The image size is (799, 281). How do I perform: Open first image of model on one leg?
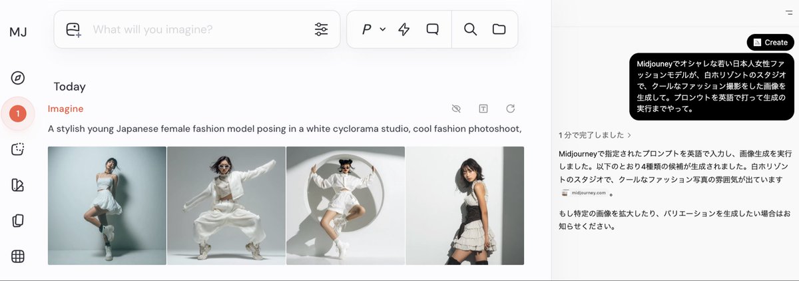(107, 206)
